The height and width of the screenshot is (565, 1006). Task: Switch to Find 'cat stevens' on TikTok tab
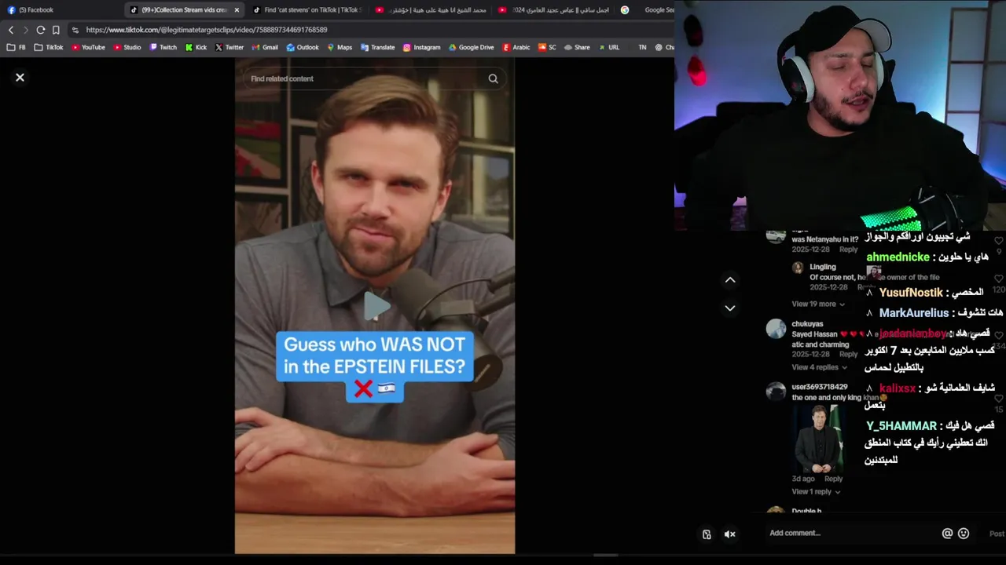(309, 10)
